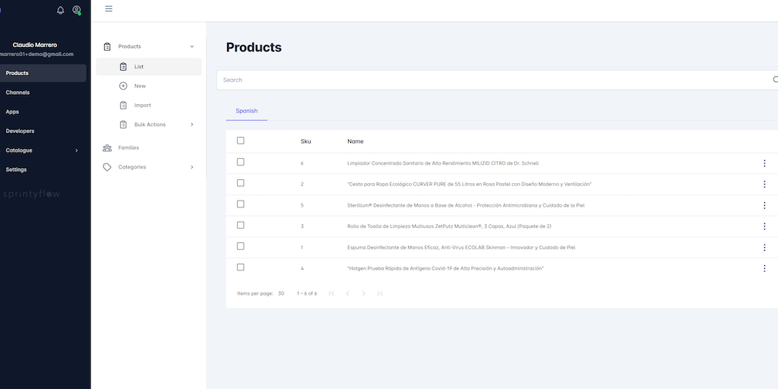Click the product Search field

click(x=494, y=80)
